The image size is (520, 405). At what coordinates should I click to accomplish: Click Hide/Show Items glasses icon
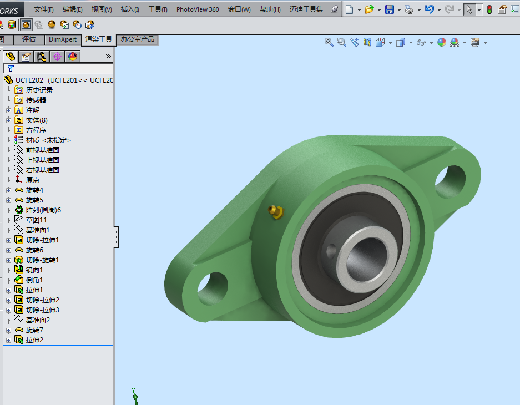coord(421,43)
